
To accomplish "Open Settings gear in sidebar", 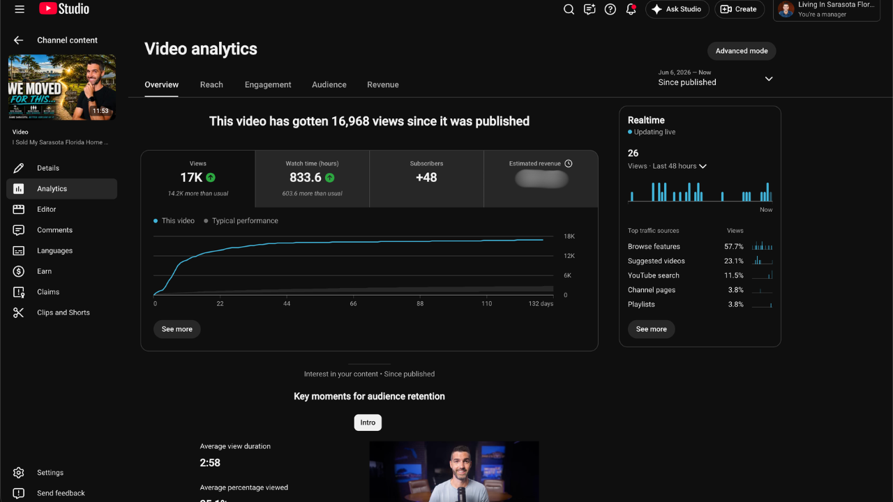I will tap(19, 473).
